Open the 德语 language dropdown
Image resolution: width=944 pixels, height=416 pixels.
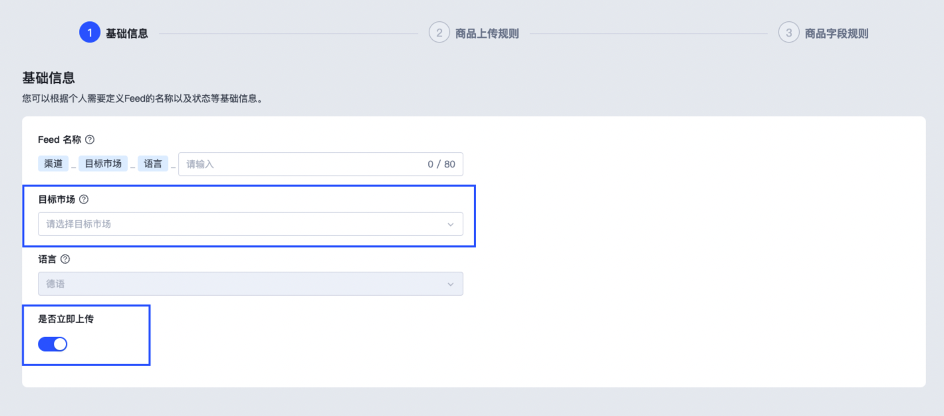click(x=250, y=284)
